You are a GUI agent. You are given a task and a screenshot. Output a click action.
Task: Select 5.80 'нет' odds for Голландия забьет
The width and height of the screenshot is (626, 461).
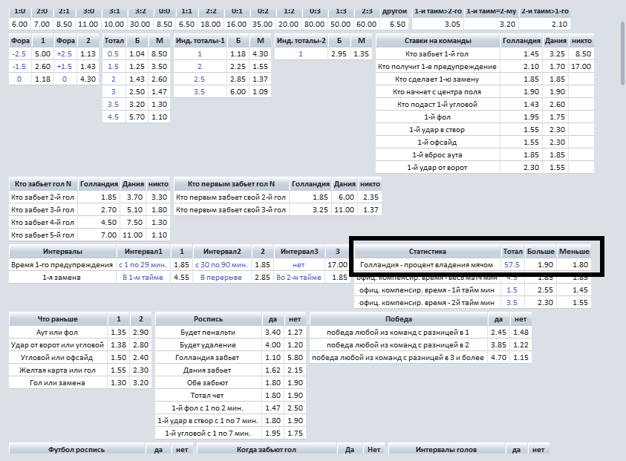[295, 358]
